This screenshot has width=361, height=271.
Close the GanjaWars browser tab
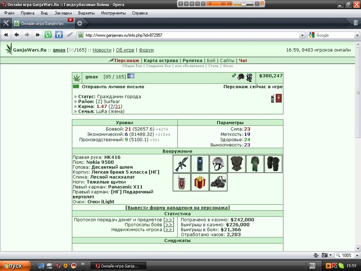pos(71,20)
